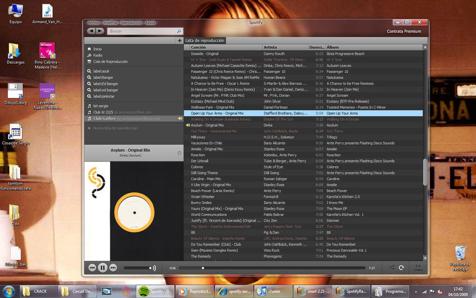The width and height of the screenshot is (476, 298).
Task: Open Dibujo1.dwg on the desktop
Action: [x=15, y=94]
